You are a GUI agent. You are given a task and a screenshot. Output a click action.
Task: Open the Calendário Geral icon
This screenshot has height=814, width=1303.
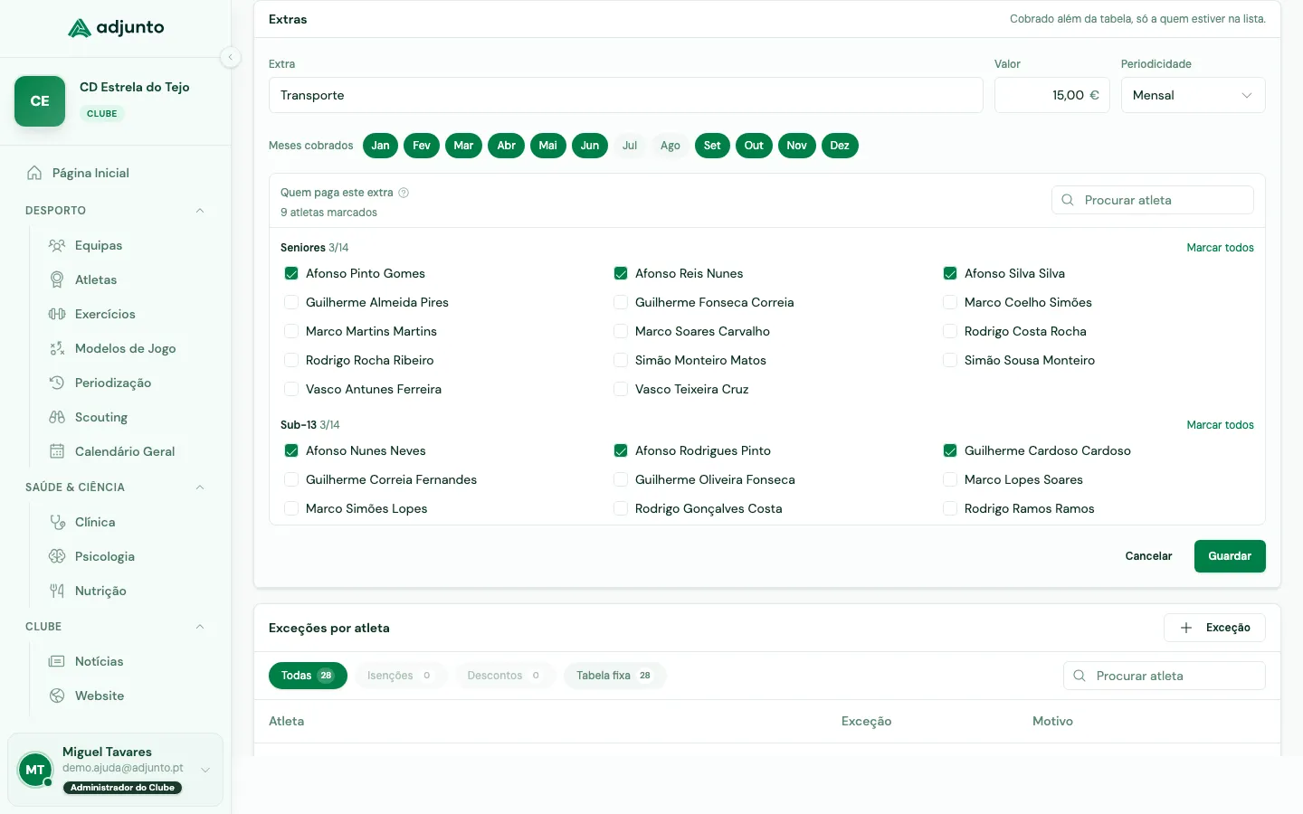(x=57, y=451)
